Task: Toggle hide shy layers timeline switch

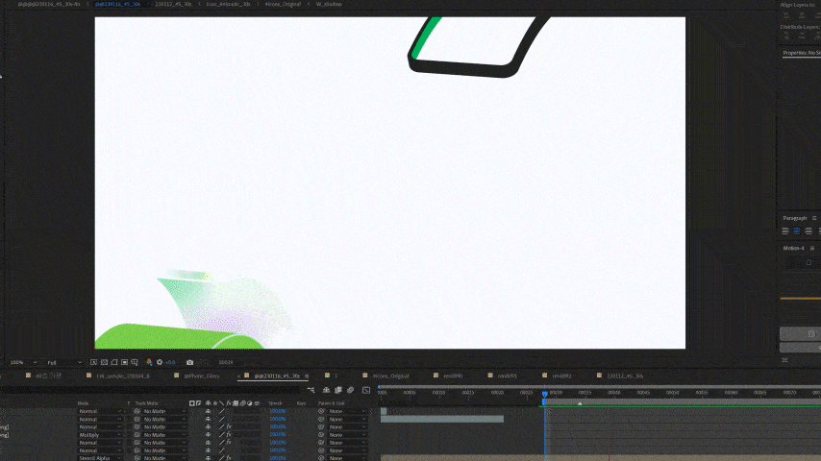Action: 326,390
